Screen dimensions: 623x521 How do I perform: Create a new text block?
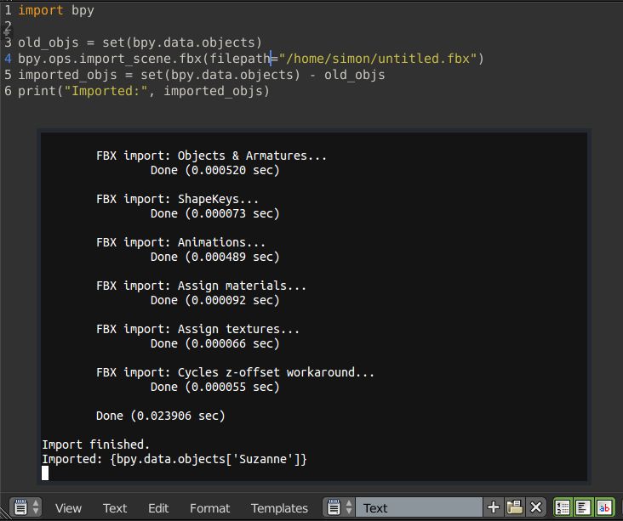pos(493,507)
